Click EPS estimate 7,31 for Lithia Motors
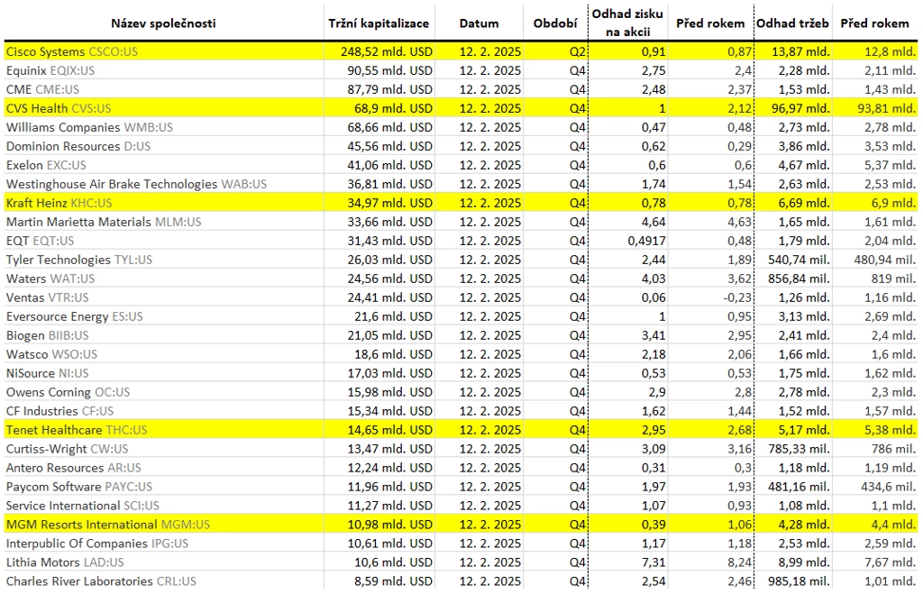 [x=653, y=562]
